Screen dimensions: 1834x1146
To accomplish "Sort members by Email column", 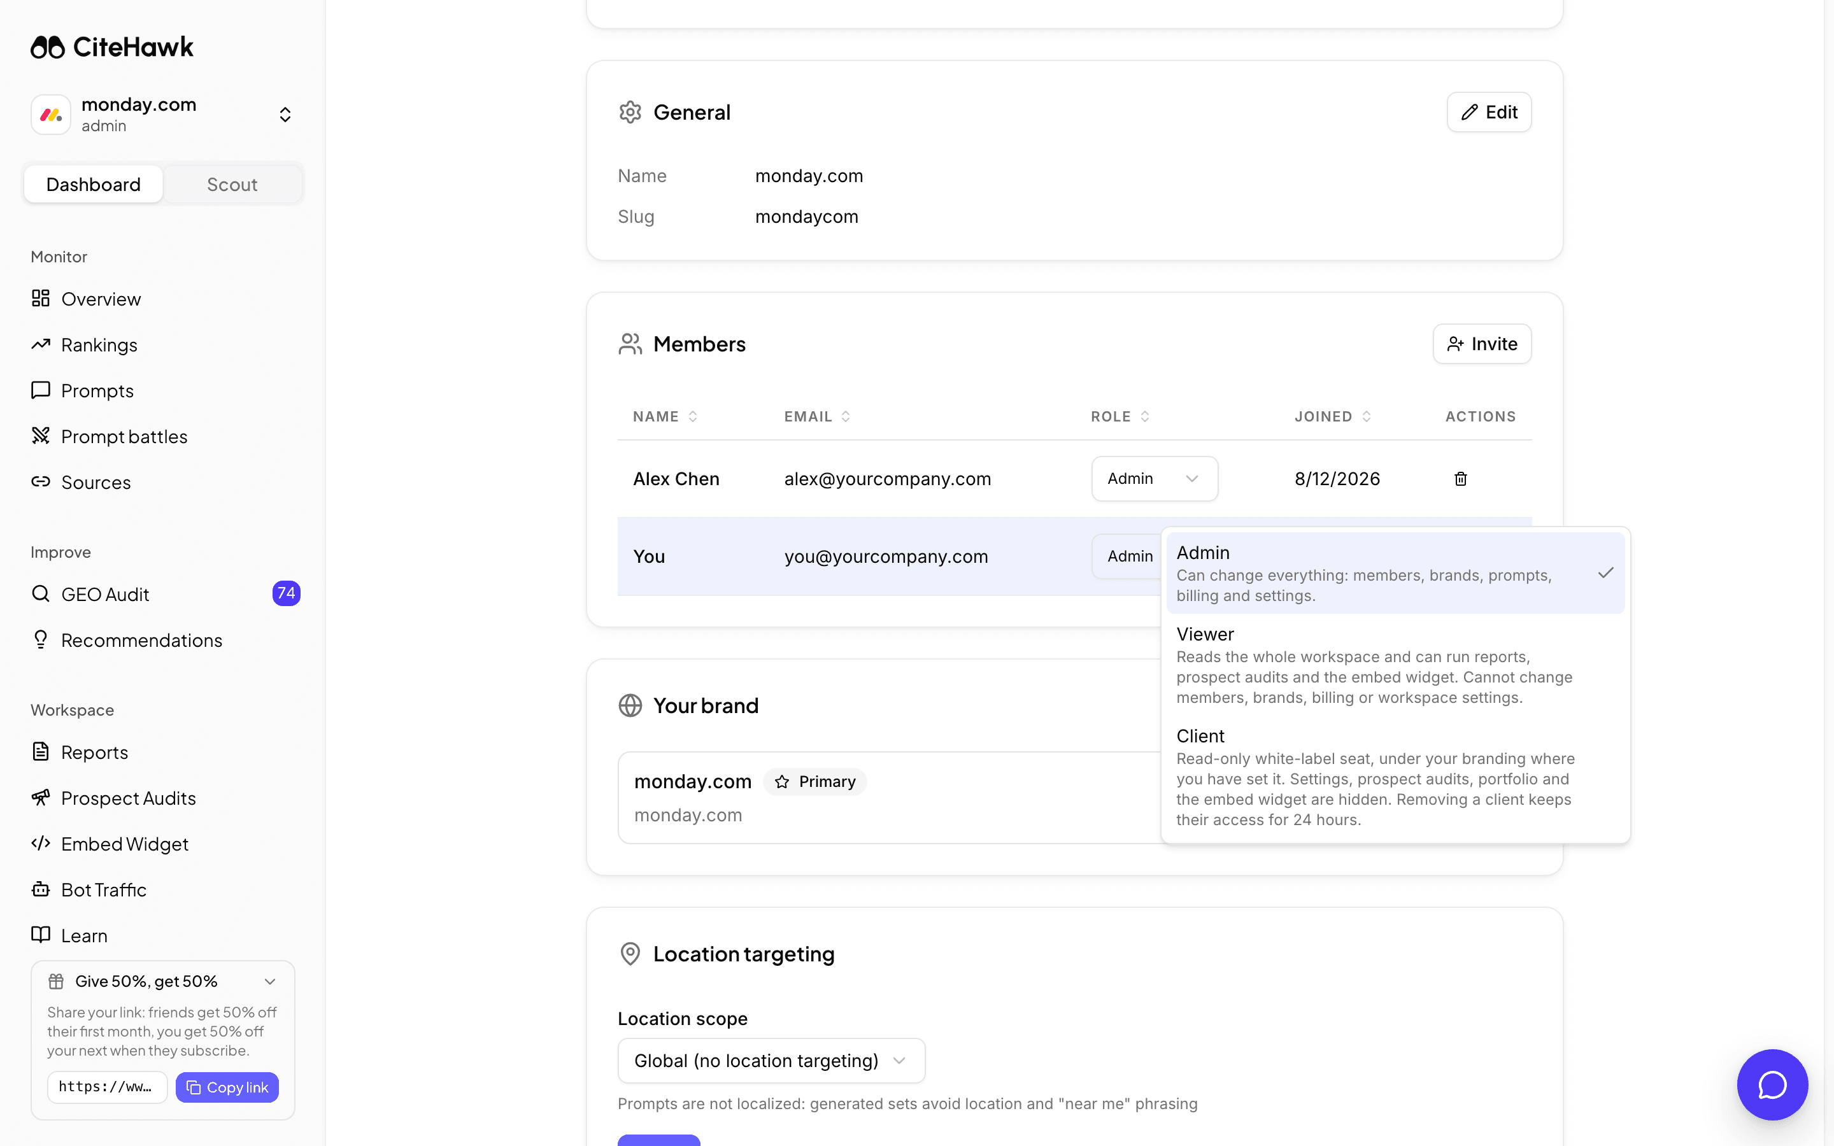I will click(x=817, y=416).
